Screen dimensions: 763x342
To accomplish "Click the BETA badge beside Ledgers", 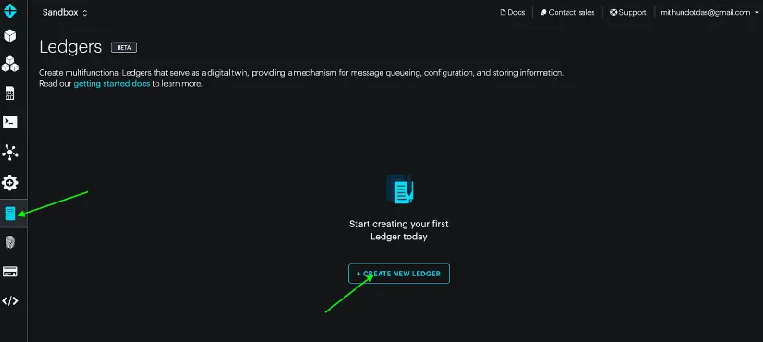I will click(124, 48).
